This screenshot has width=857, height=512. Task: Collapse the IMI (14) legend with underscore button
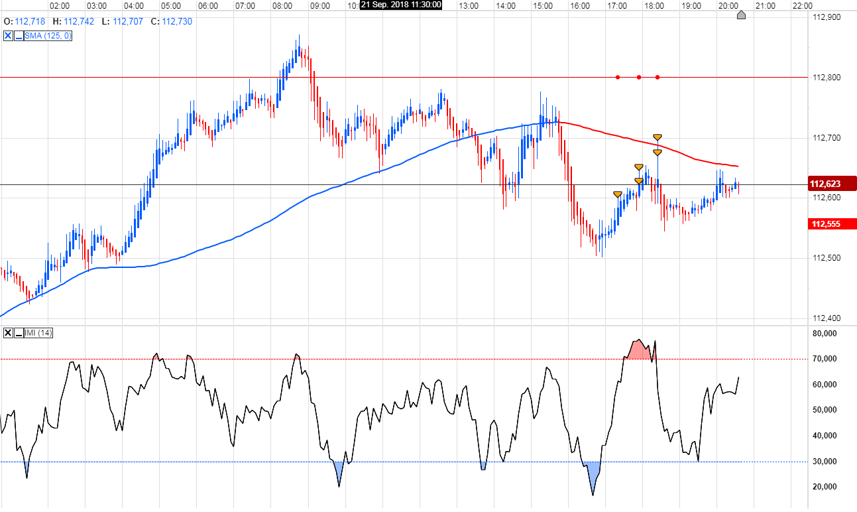[x=19, y=332]
